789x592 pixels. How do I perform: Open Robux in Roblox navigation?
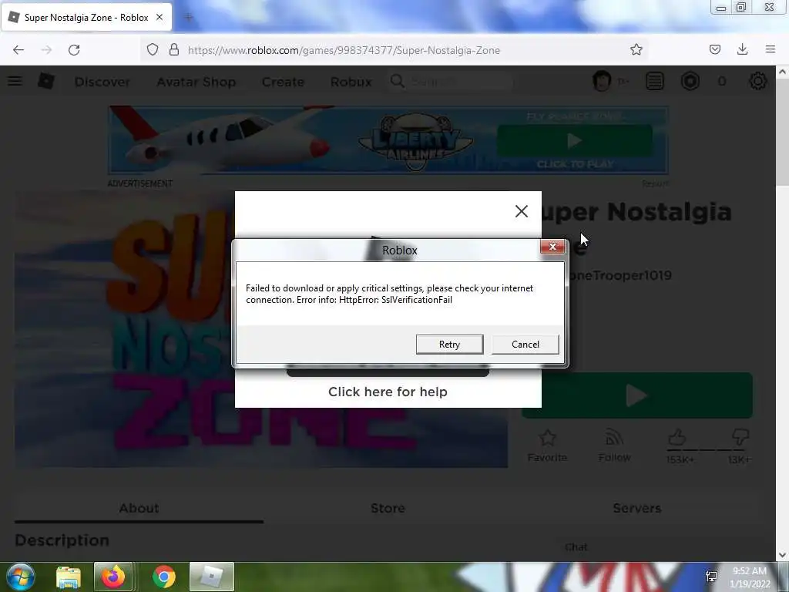pos(351,82)
